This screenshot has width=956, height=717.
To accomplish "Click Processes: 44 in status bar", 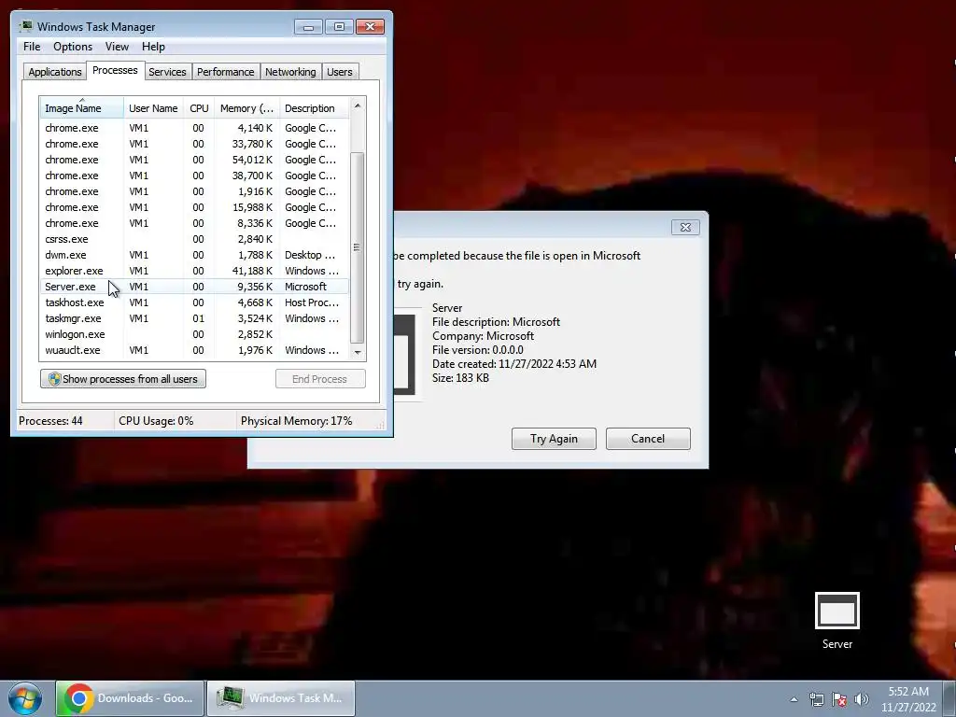I will [50, 421].
